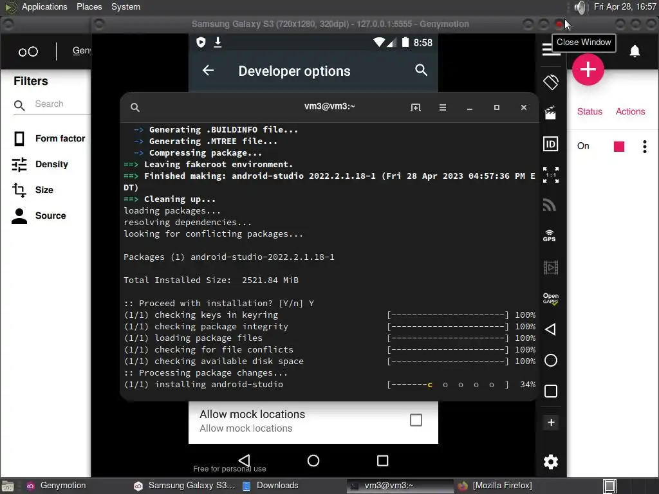This screenshot has width=659, height=494.
Task: Toggle the Allow mock locations checkbox
Action: point(416,420)
